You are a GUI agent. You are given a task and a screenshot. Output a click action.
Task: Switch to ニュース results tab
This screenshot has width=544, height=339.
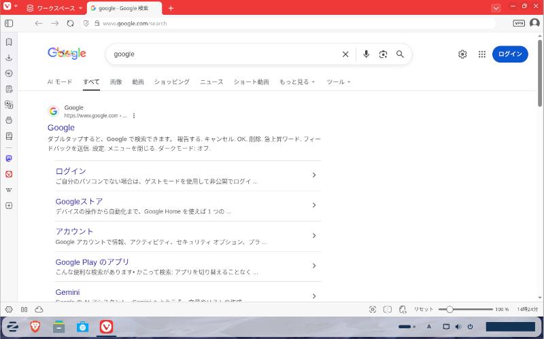[x=211, y=82]
